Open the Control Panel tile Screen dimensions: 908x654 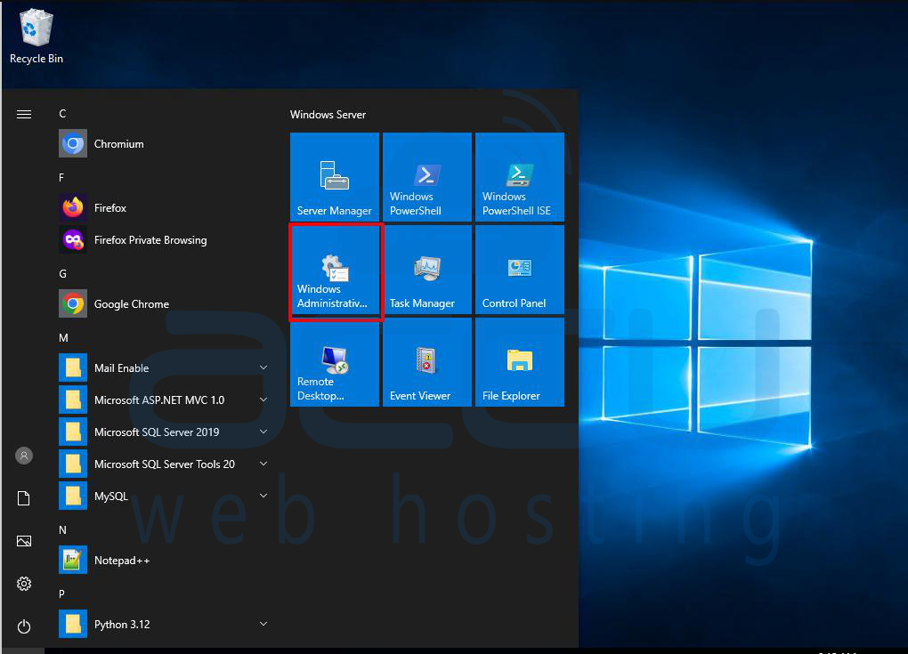click(519, 270)
